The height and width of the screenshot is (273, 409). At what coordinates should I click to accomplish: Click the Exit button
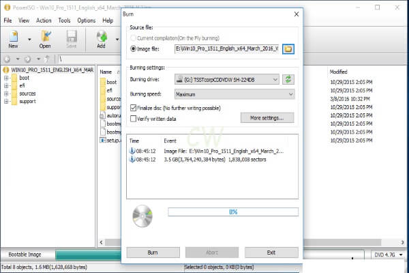[x=271, y=253]
